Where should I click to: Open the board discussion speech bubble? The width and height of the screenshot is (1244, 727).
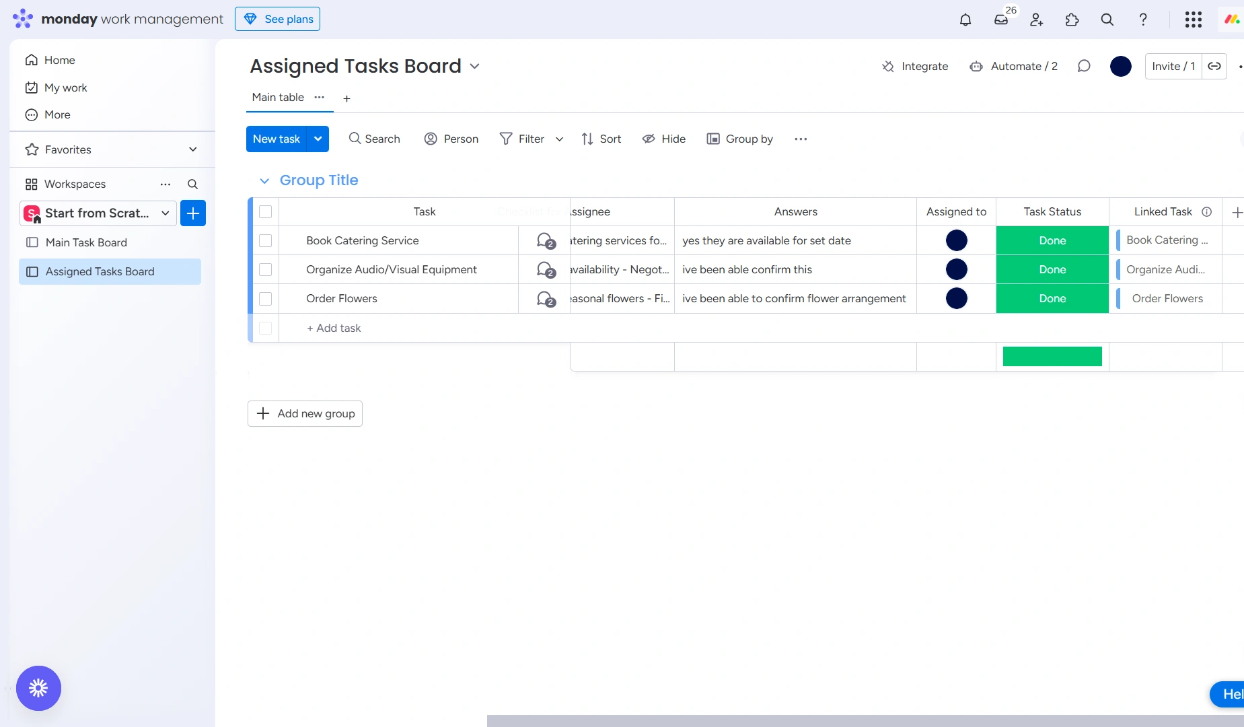1084,66
